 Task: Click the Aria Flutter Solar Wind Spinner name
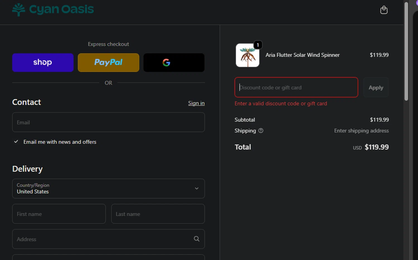[302, 55]
